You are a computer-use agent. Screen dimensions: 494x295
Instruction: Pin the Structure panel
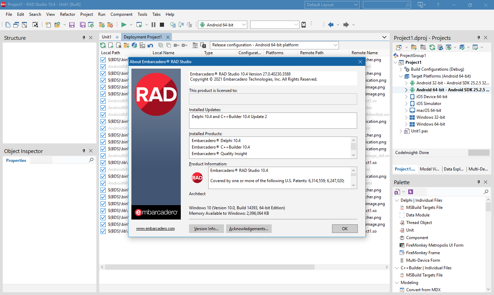coord(84,38)
